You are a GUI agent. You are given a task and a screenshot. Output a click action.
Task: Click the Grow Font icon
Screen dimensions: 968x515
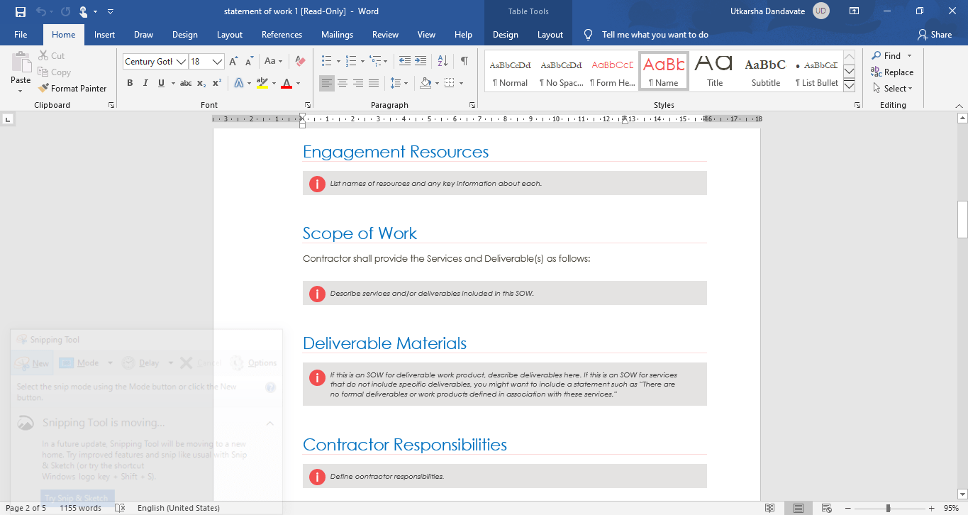tap(233, 62)
